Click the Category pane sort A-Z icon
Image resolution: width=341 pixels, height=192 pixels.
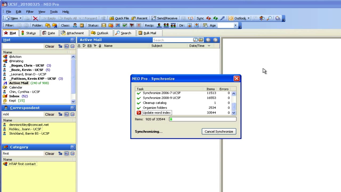click(x=66, y=154)
